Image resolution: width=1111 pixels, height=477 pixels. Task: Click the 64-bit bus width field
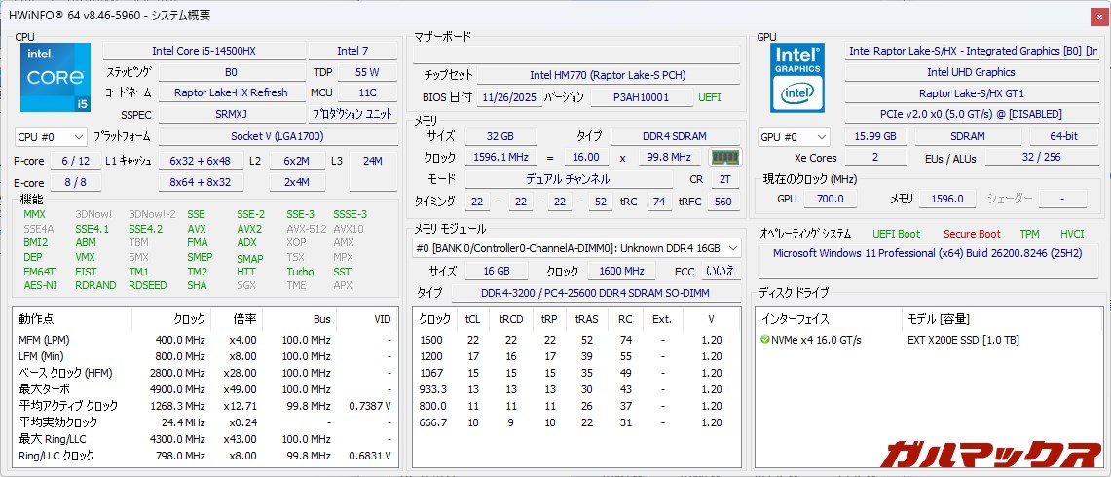point(1064,137)
